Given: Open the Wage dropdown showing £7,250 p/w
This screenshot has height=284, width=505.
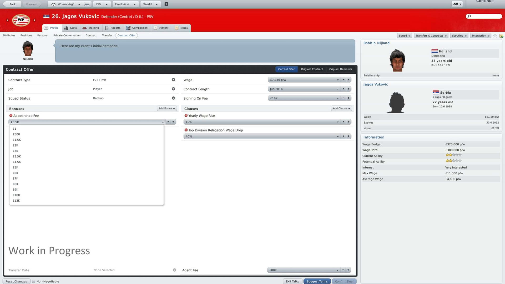Looking at the screenshot, I should coord(304,80).
